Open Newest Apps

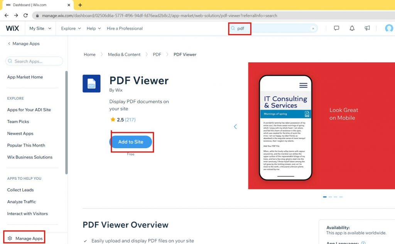[20, 134]
